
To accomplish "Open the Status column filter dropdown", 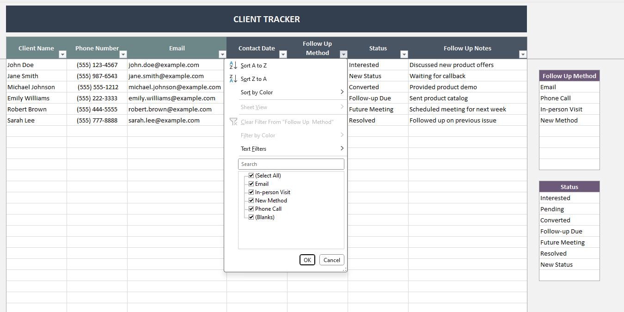I will tap(404, 54).
